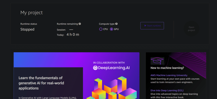Select the GPU compute type radio button
Image resolution: width=217 pixels, height=99 pixels.
tap(111, 29)
